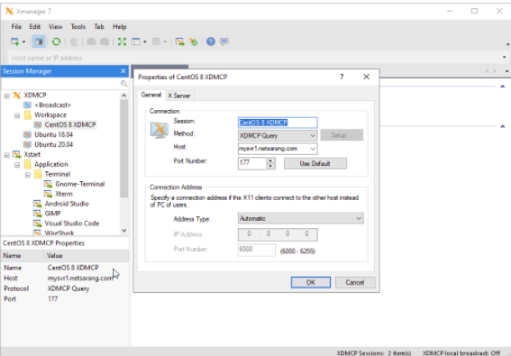Open Help via blue question mark icon

coord(211,41)
